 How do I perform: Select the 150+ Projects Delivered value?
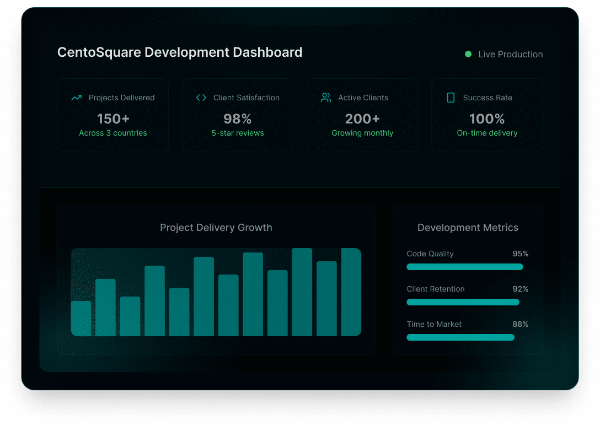[x=113, y=119]
